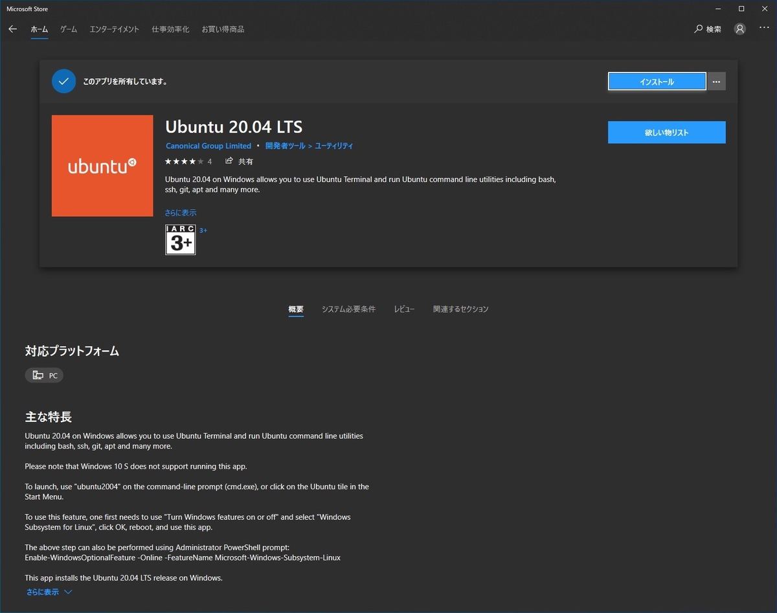Screen dimensions: 777x613
Task: Open the 仕事効率化 tab
Action: (170, 29)
